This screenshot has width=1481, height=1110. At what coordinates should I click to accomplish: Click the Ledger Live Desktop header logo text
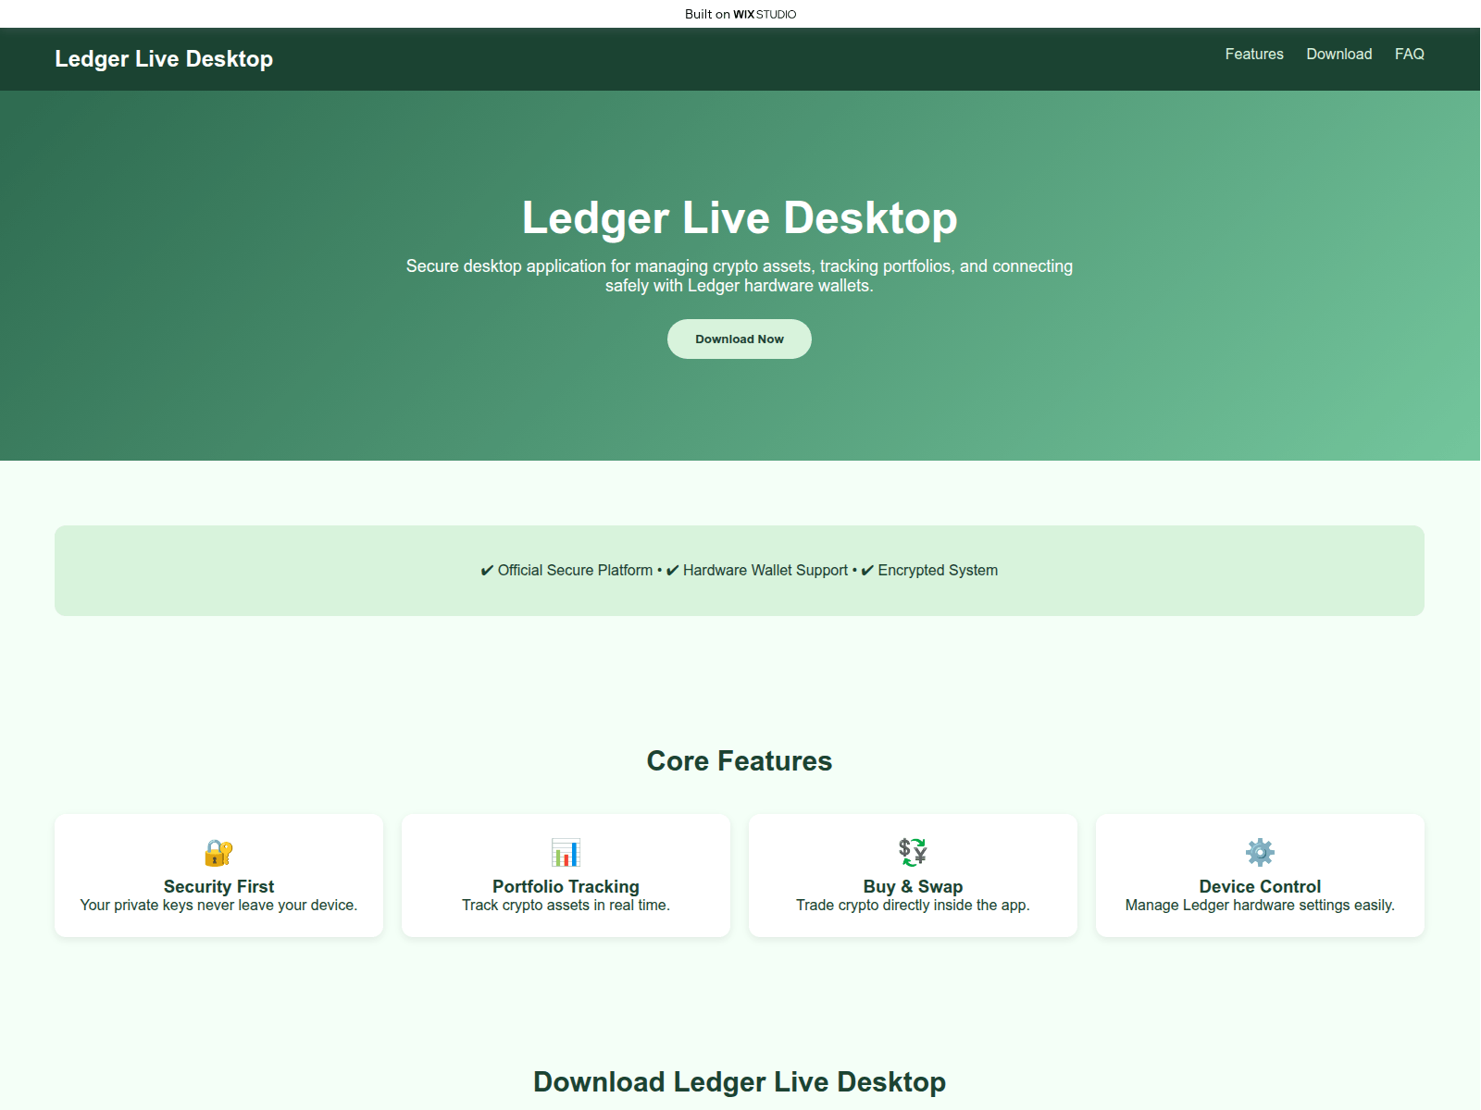coord(164,58)
